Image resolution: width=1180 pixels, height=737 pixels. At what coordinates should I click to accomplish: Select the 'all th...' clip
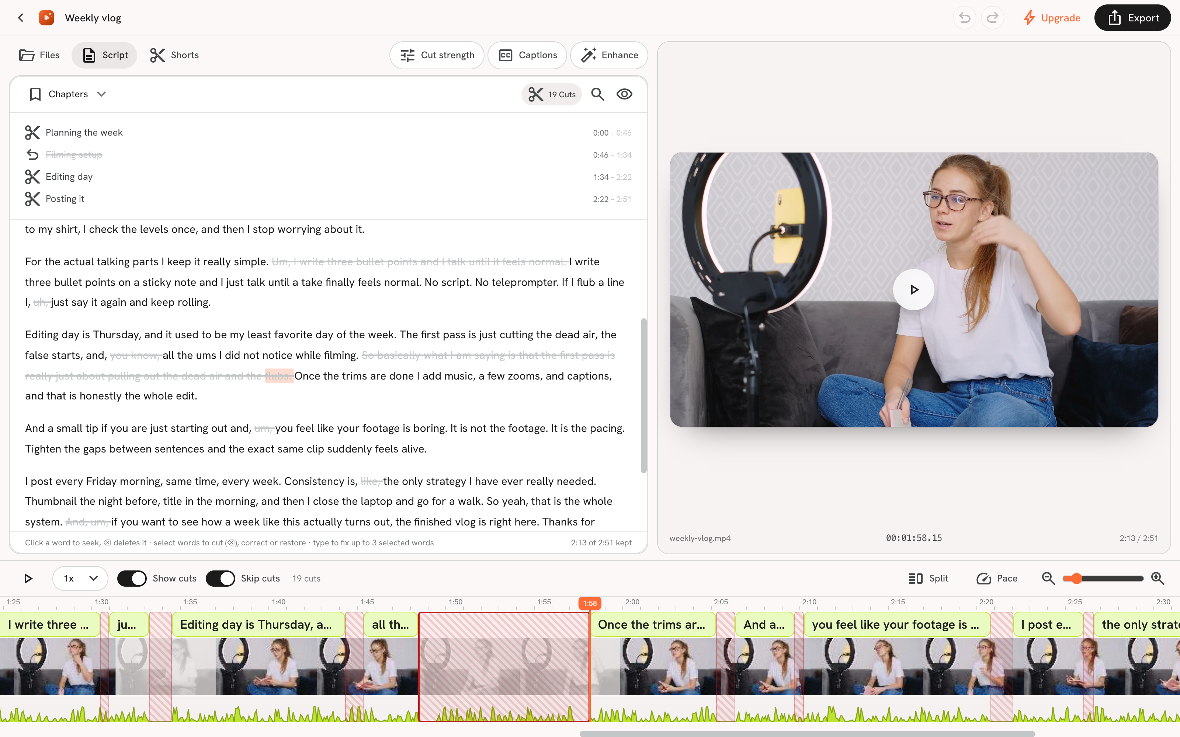coord(391,624)
